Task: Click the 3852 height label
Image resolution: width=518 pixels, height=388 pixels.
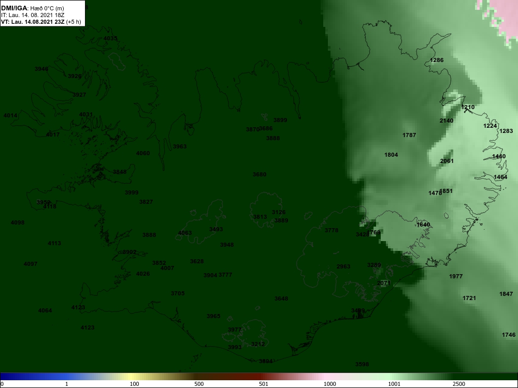Action: point(159,263)
